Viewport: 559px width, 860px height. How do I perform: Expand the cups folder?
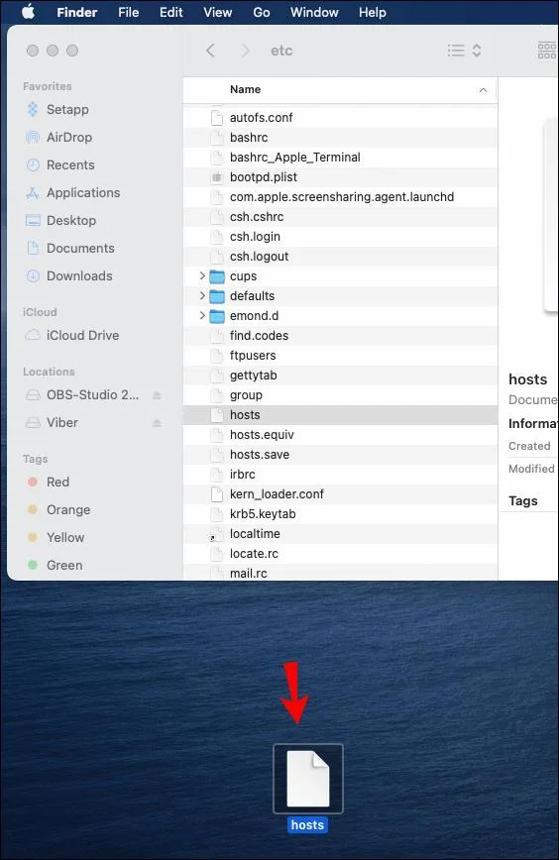point(202,275)
